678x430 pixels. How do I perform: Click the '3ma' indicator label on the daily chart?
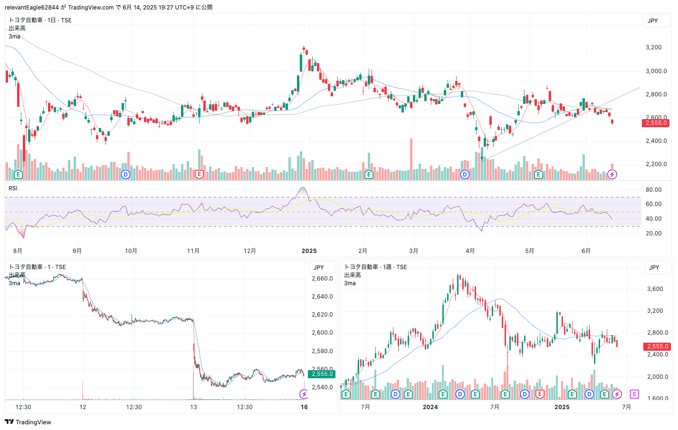pos(14,36)
